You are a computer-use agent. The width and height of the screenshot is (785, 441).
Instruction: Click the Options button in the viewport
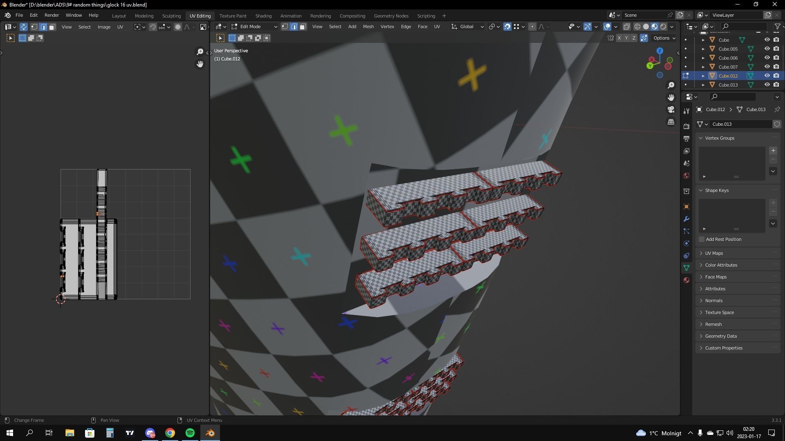click(664, 38)
